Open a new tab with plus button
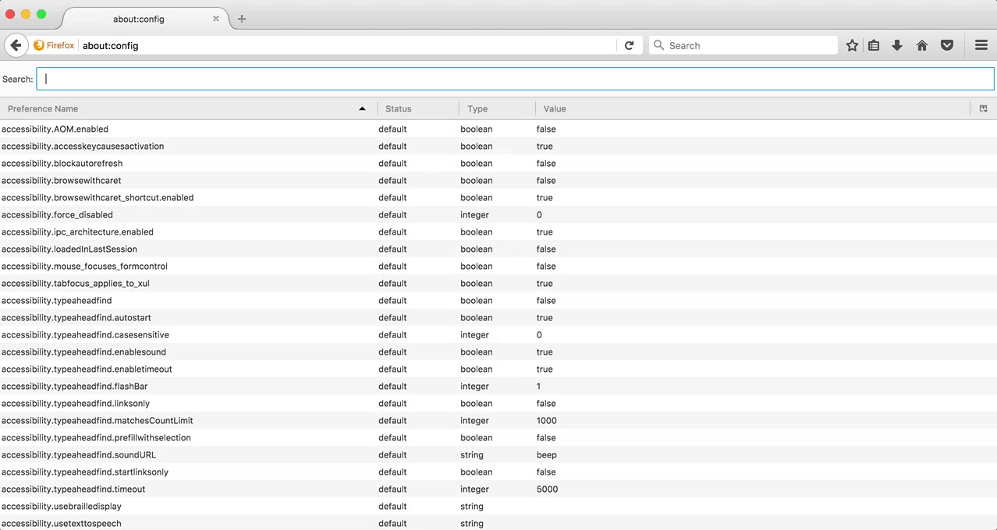Viewport: 997px width, 530px height. pyautogui.click(x=242, y=19)
